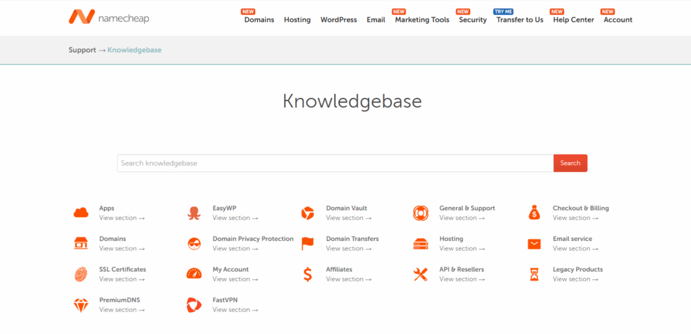Viewport: 691px width, 334px height.
Task: Click the red Search button
Action: [570, 163]
